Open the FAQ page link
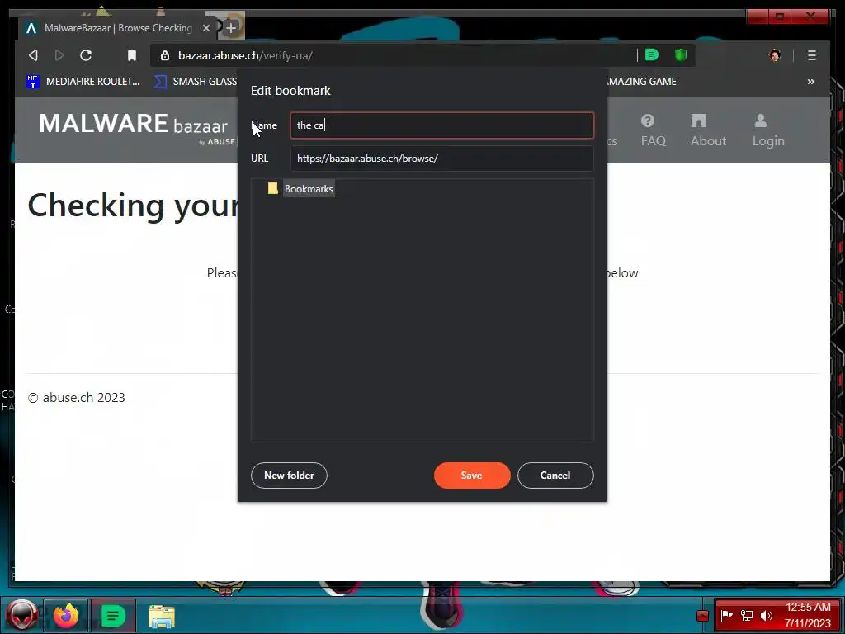The image size is (845, 634). tap(654, 130)
